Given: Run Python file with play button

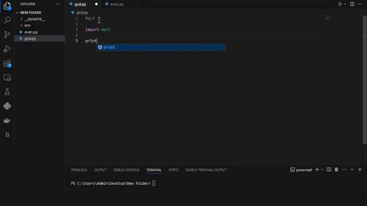Looking at the screenshot, I should click(x=340, y=4).
